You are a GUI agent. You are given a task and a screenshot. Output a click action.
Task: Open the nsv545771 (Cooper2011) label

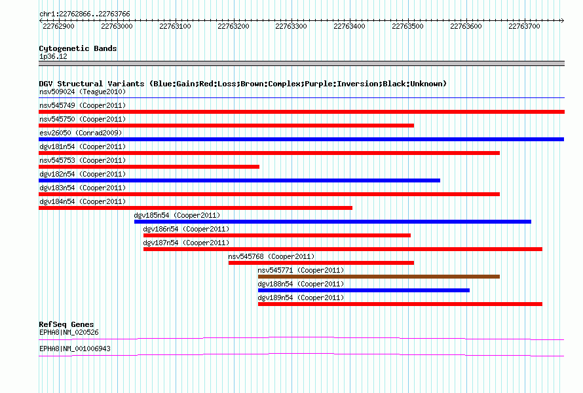coord(301,270)
